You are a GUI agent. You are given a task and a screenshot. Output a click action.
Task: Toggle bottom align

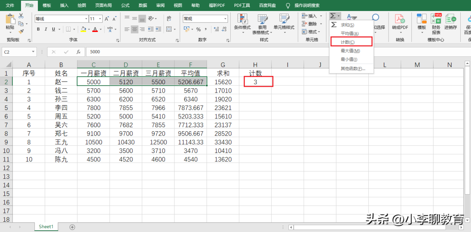click(x=142, y=18)
